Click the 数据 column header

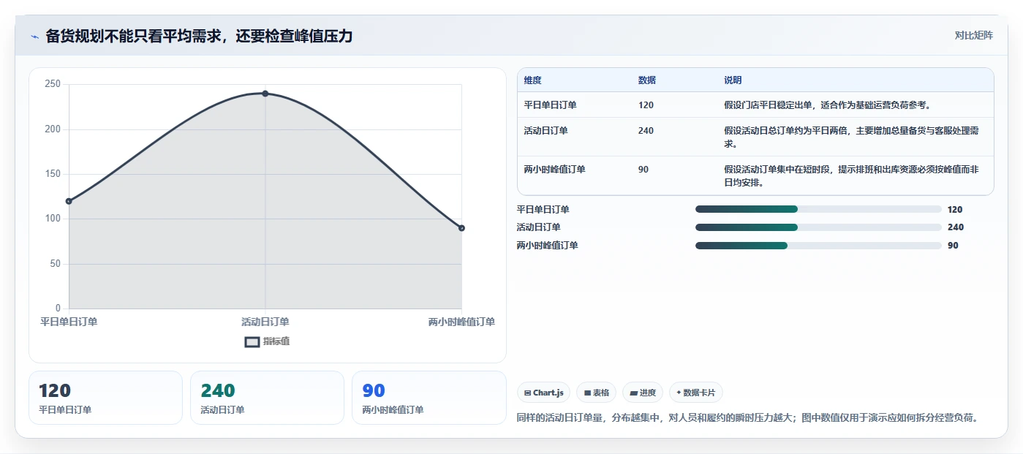tap(646, 80)
